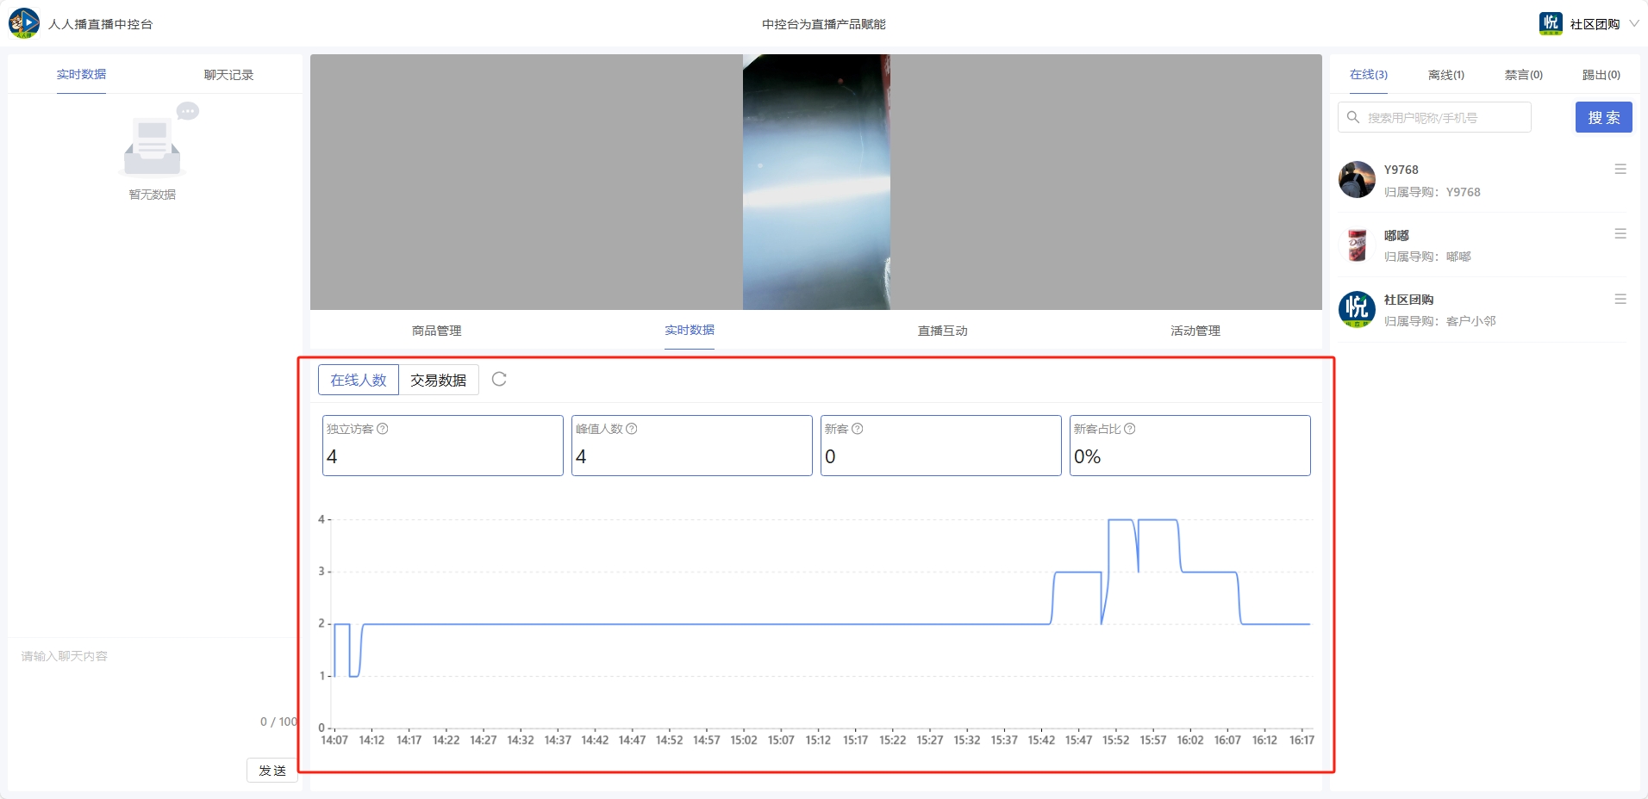Open menu icon for 社区团购 user row
This screenshot has width=1648, height=799.
coord(1620,300)
